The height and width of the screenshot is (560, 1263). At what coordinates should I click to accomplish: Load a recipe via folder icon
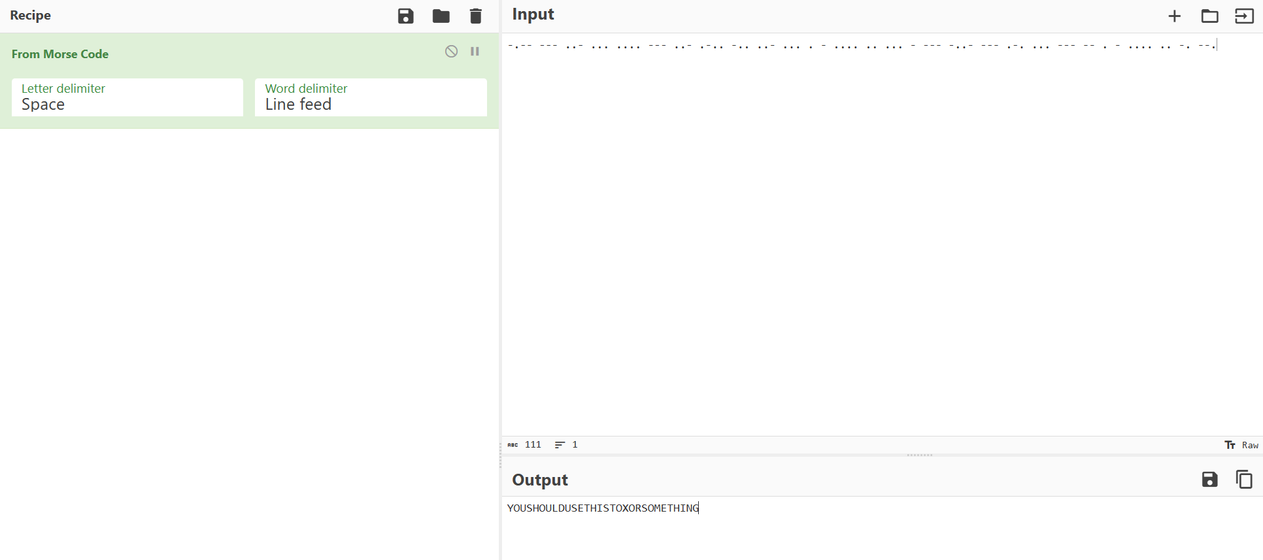441,16
